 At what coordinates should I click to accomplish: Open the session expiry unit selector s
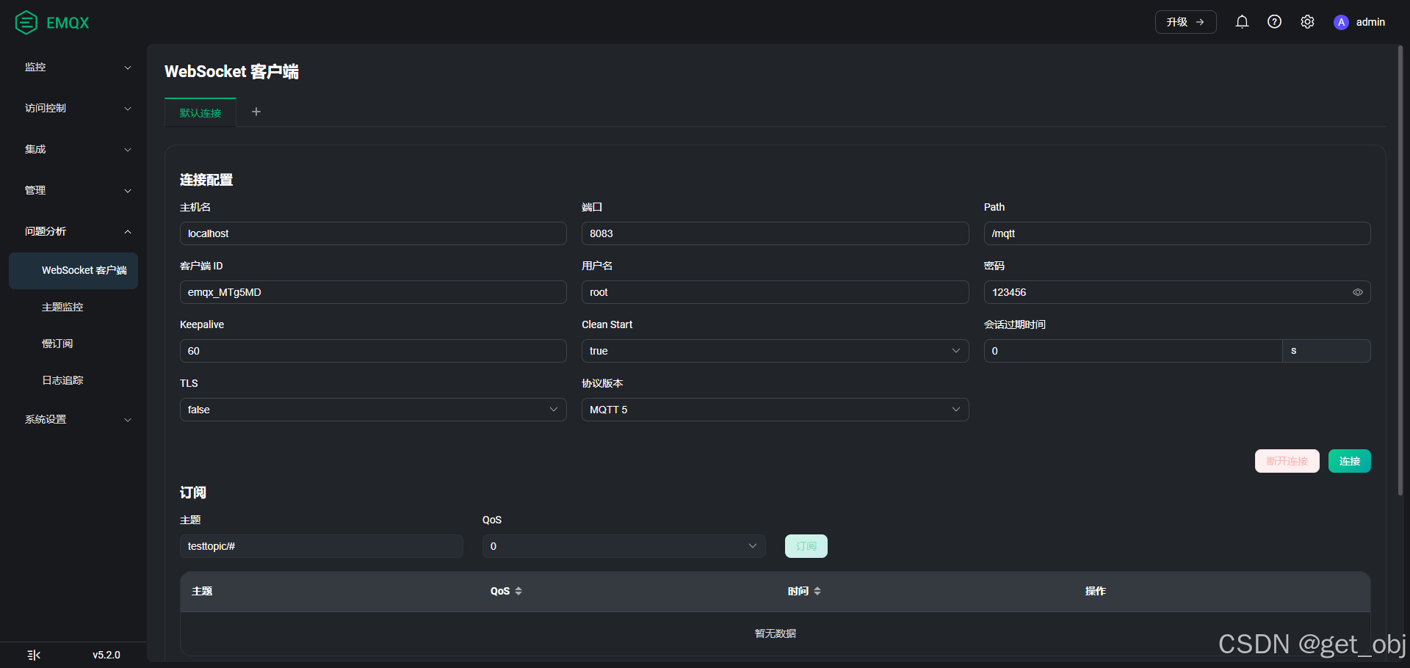tap(1326, 351)
